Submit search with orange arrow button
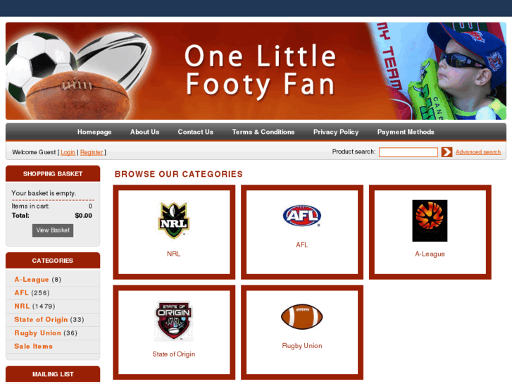The image size is (512, 384). pos(447,152)
